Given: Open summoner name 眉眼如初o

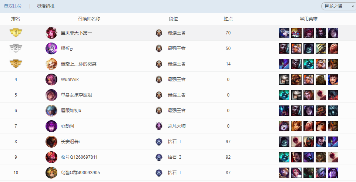Looking at the screenshot, I should (x=71, y=111).
